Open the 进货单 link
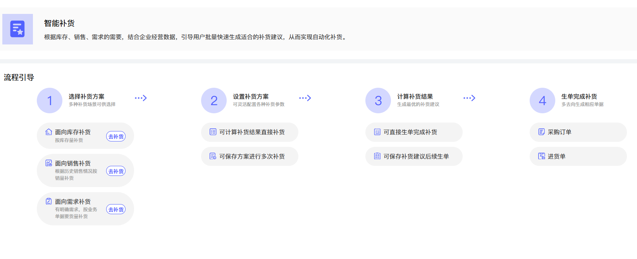Screen dimensions: 637x259 pos(556,157)
